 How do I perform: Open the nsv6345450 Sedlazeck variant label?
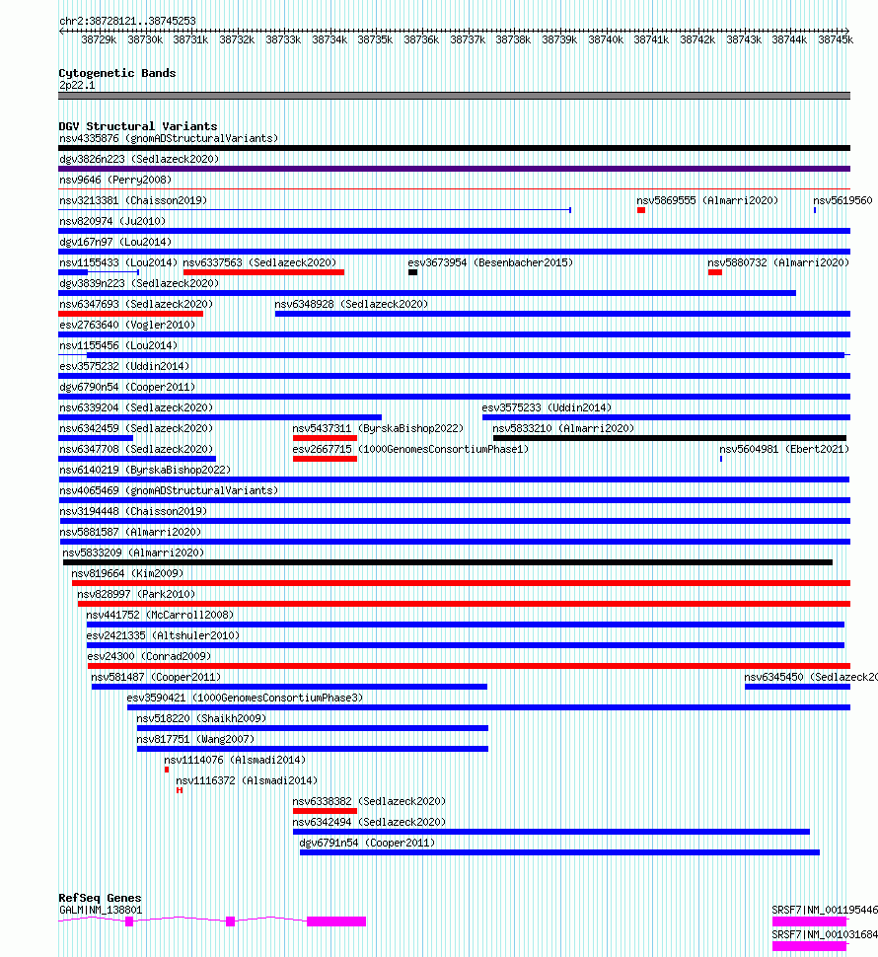811,678
